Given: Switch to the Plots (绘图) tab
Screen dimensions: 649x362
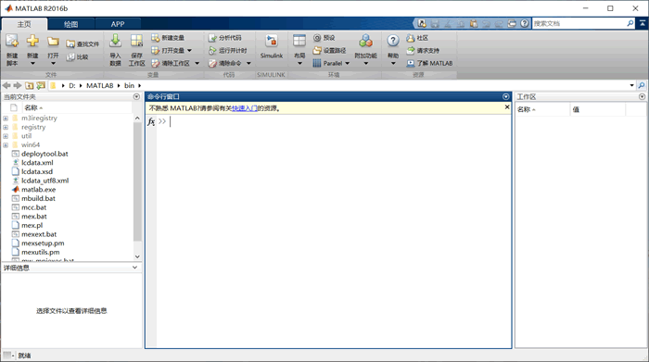Looking at the screenshot, I should click(70, 24).
